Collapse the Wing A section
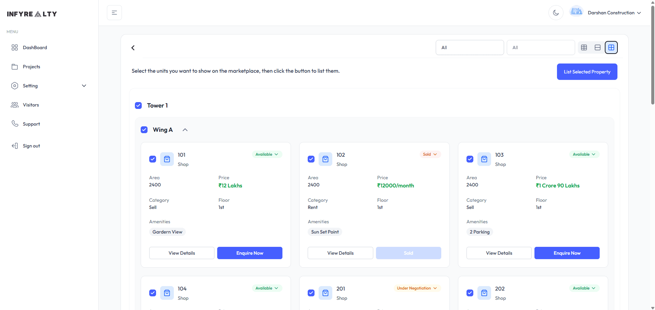 click(185, 130)
